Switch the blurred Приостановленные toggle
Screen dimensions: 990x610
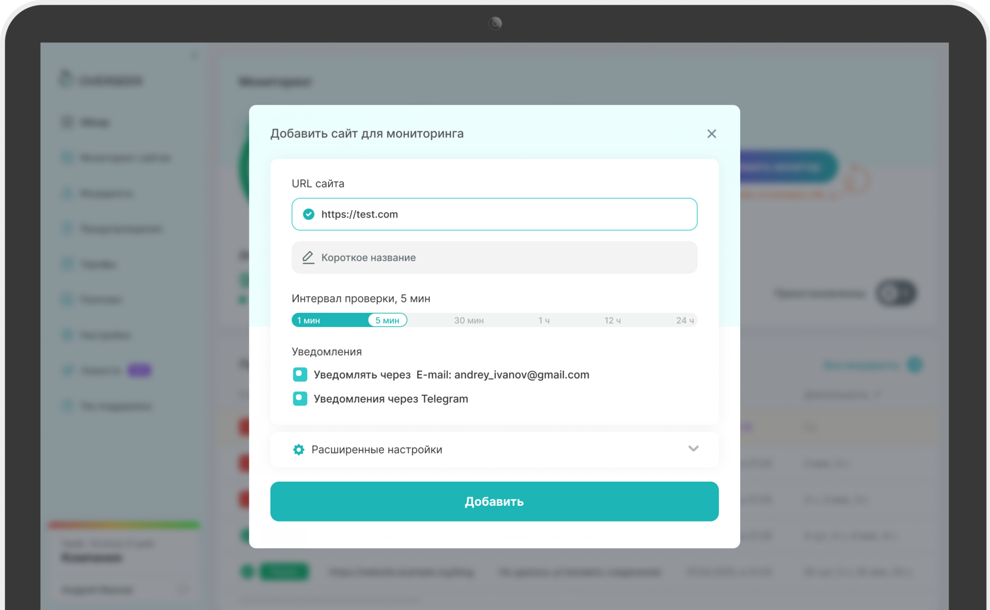895,293
